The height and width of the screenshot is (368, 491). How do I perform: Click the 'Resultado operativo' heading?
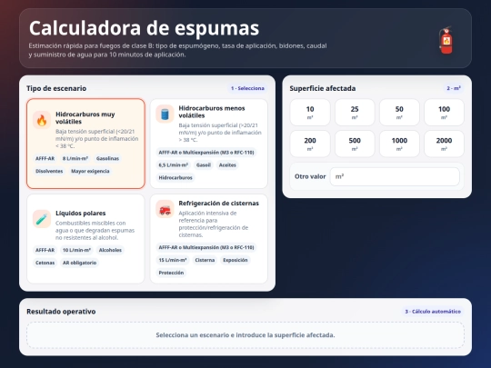coord(61,312)
